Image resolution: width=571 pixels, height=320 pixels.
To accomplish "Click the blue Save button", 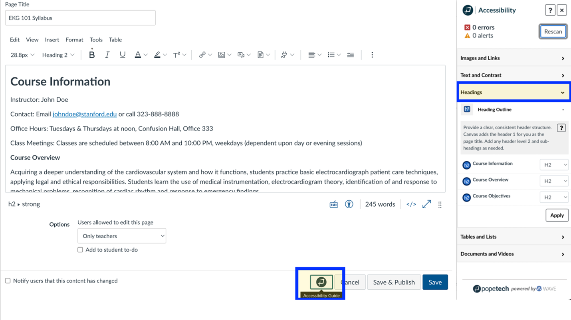I will (435, 282).
